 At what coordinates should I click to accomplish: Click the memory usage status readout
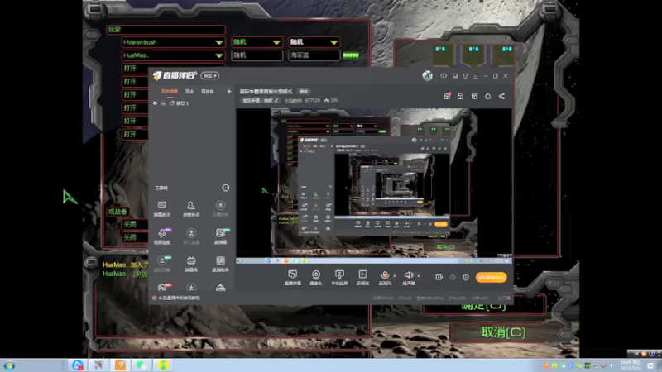pos(480,298)
